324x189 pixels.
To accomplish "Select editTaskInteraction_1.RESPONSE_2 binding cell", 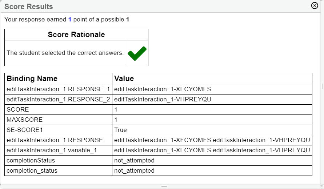I will 58,99.
